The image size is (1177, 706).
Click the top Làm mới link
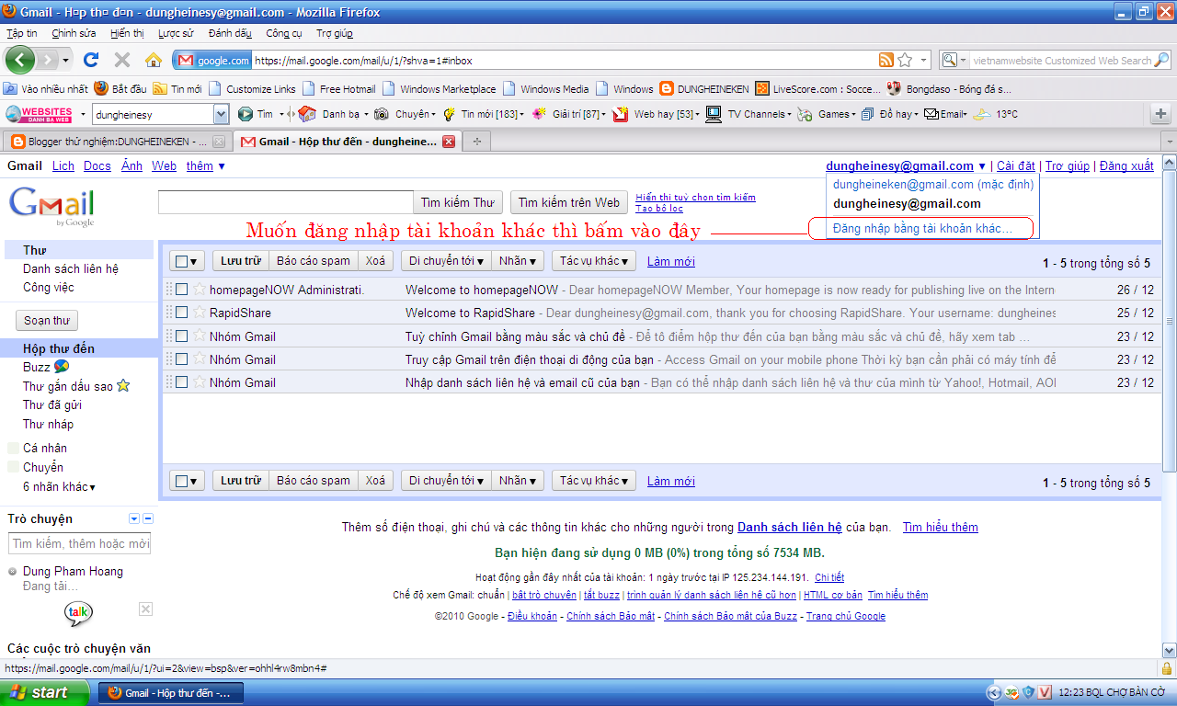point(671,261)
